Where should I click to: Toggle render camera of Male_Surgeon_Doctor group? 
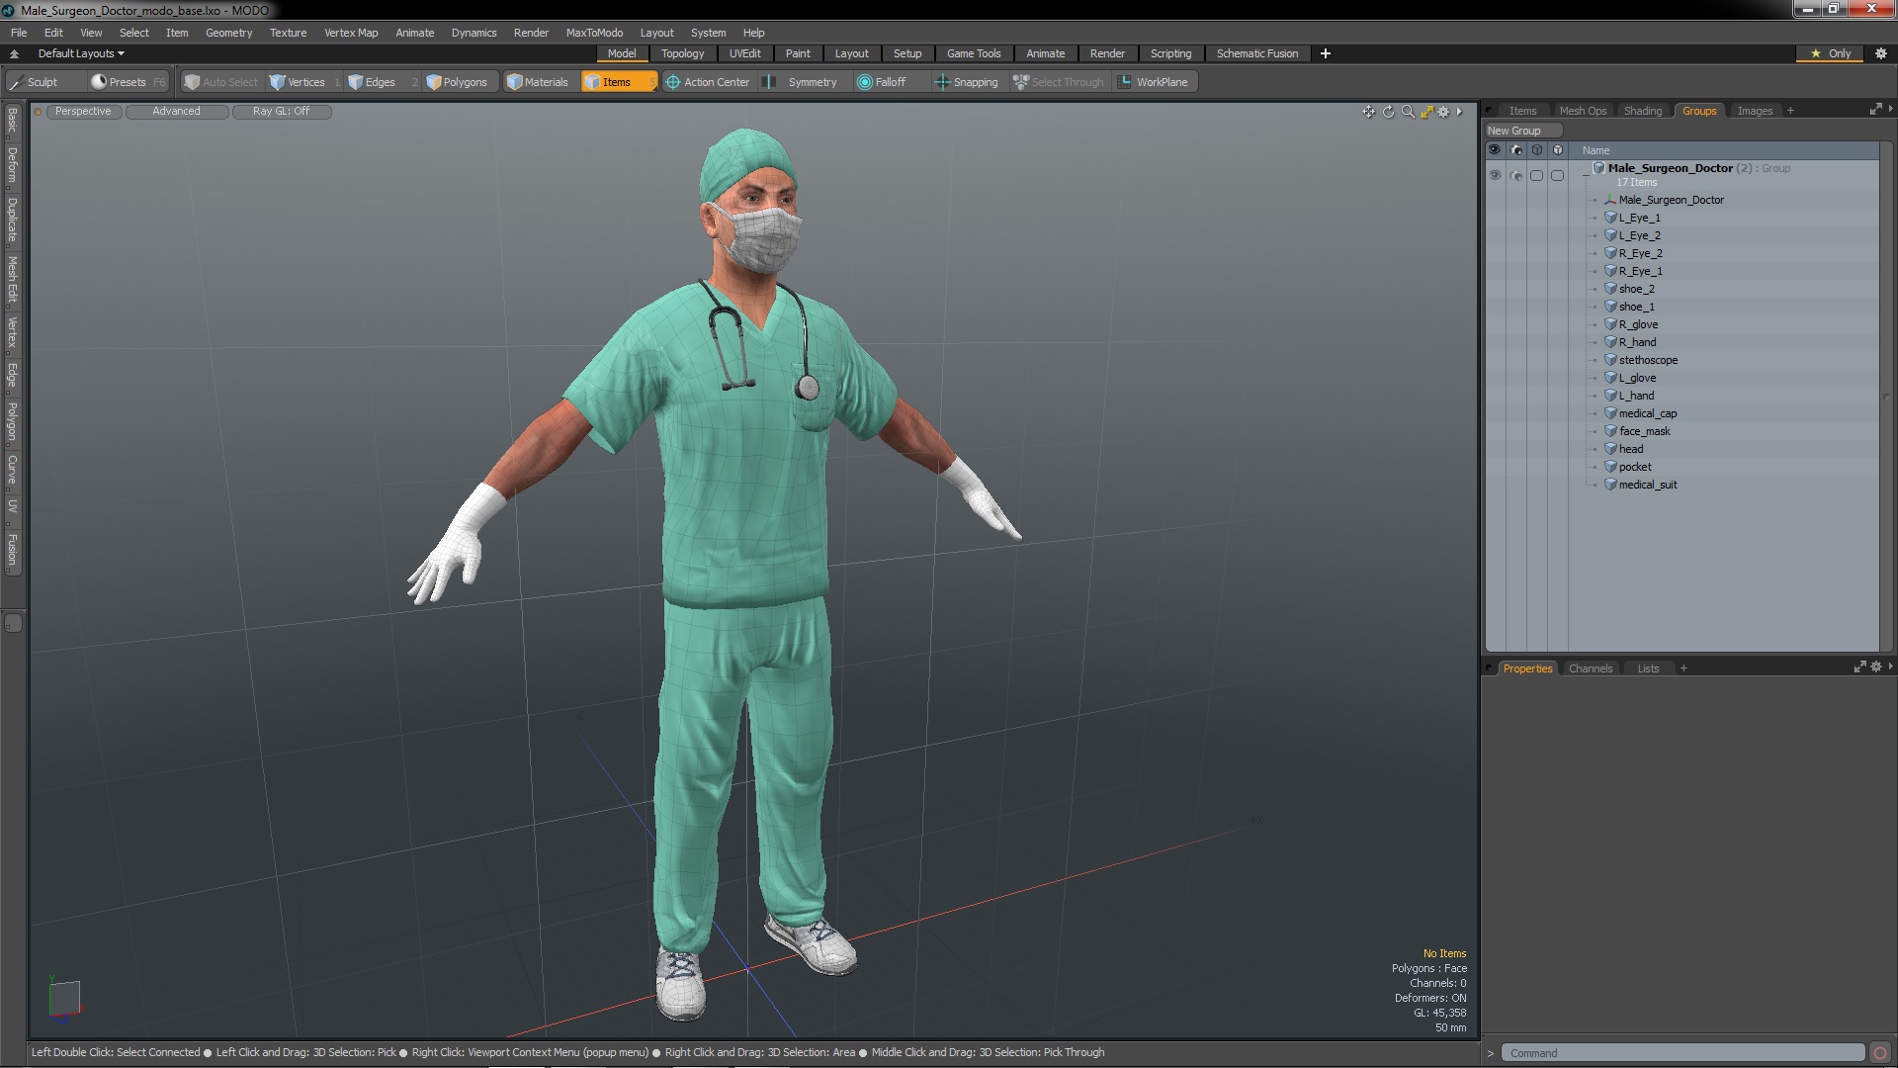pos(1515,175)
